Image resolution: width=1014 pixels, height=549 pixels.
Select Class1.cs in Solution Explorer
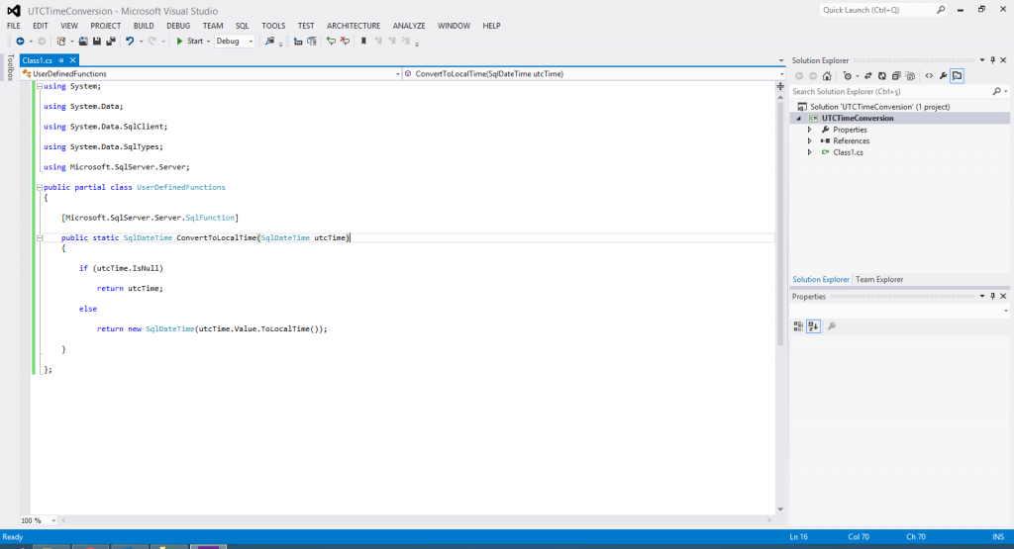(848, 153)
